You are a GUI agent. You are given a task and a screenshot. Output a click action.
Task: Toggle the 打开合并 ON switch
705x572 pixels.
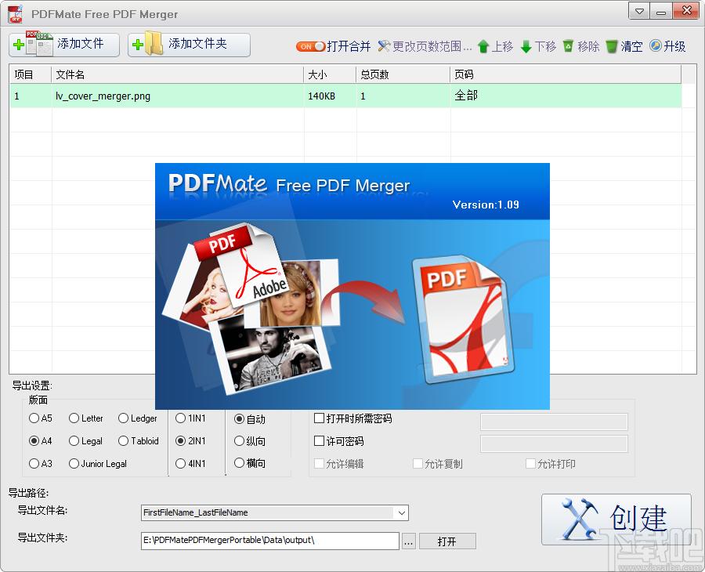(x=310, y=46)
